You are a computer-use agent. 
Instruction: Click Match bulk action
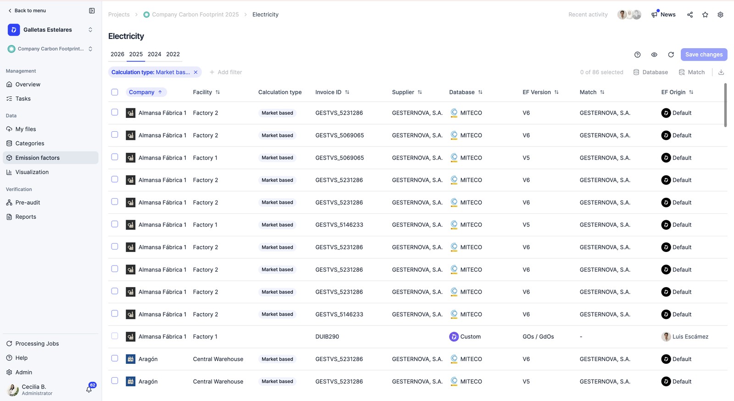692,72
